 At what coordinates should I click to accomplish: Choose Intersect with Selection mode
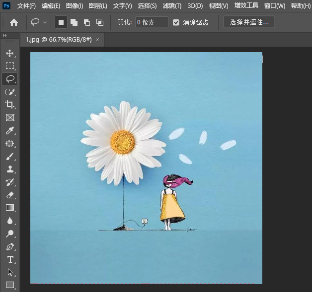100,22
